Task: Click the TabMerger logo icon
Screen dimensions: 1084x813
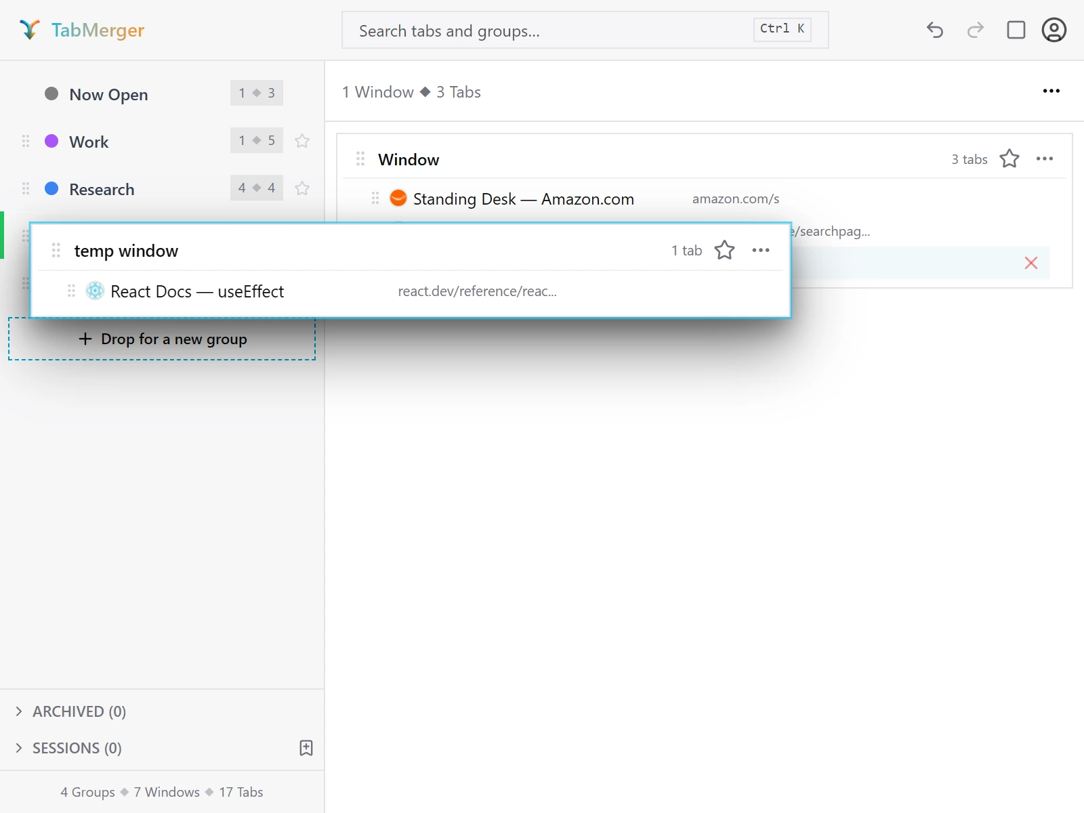Action: pos(30,30)
